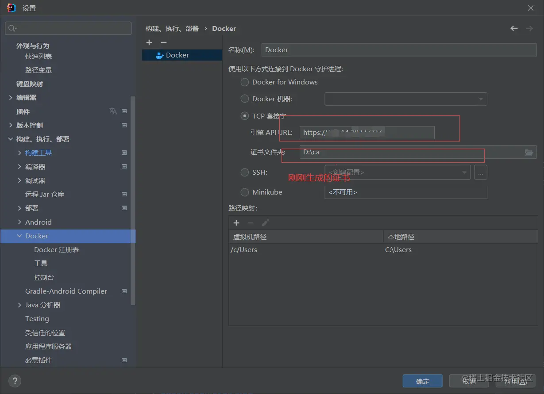The width and height of the screenshot is (544, 394).
Task: Open the Docker 注册表 settings page
Action: pyautogui.click(x=57, y=250)
